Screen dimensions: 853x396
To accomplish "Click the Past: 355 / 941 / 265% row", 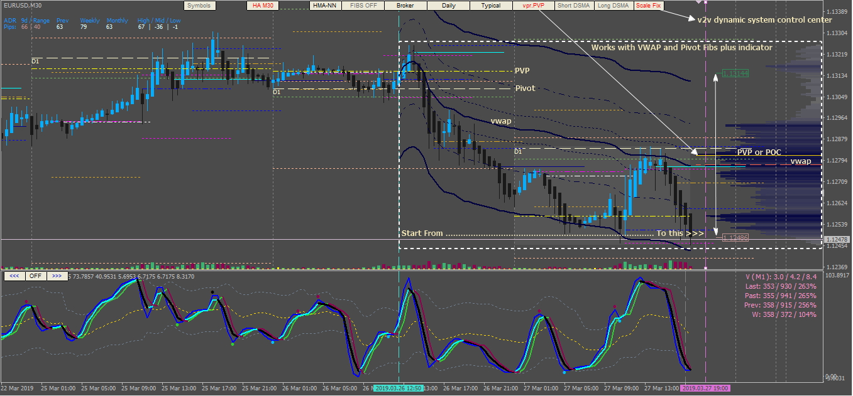I will 782,296.
